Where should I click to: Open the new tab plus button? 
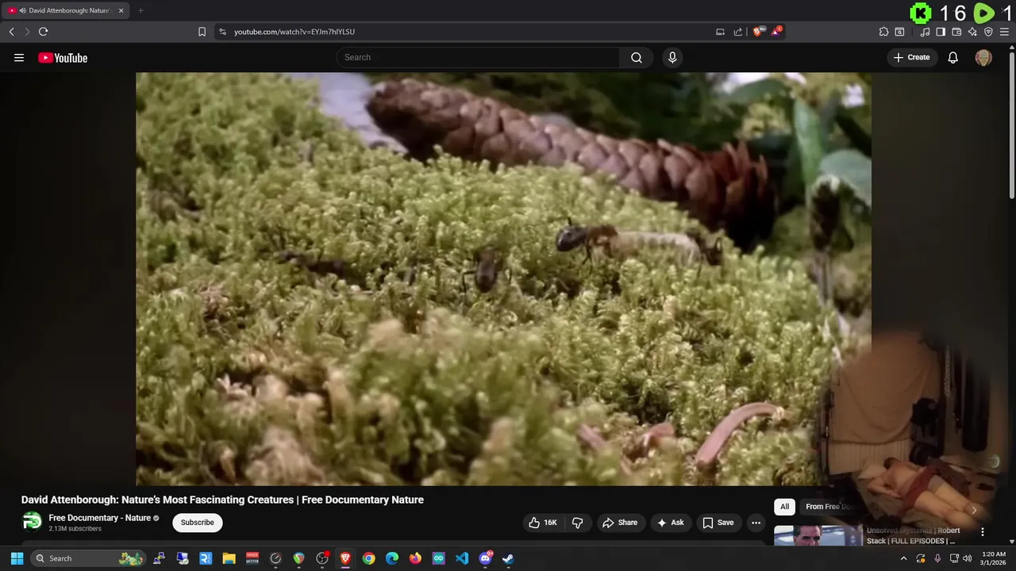140,10
